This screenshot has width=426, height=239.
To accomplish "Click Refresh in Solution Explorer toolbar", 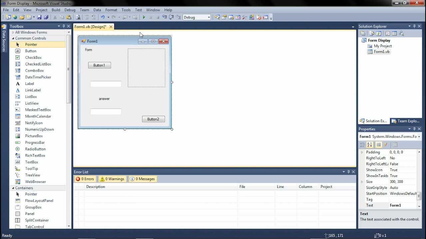I will 379,34.
